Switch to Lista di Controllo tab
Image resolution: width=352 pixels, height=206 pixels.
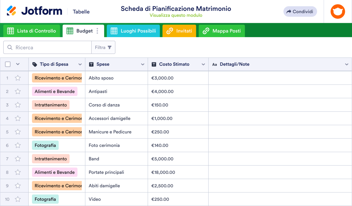(x=32, y=31)
